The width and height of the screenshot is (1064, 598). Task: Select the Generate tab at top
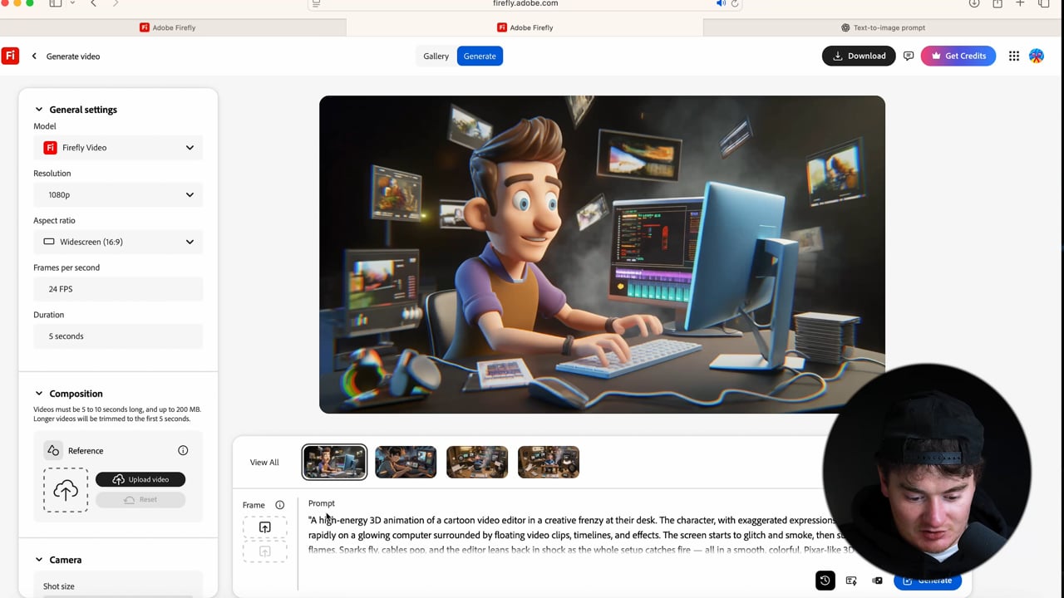(480, 56)
